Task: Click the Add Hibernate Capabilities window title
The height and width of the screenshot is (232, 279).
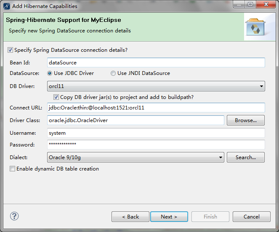Action: [x=45, y=6]
